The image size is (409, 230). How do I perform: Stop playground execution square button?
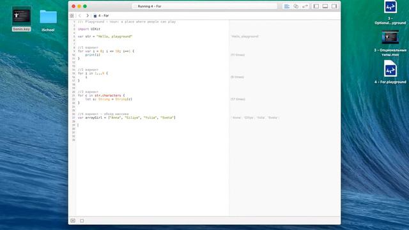82,220
